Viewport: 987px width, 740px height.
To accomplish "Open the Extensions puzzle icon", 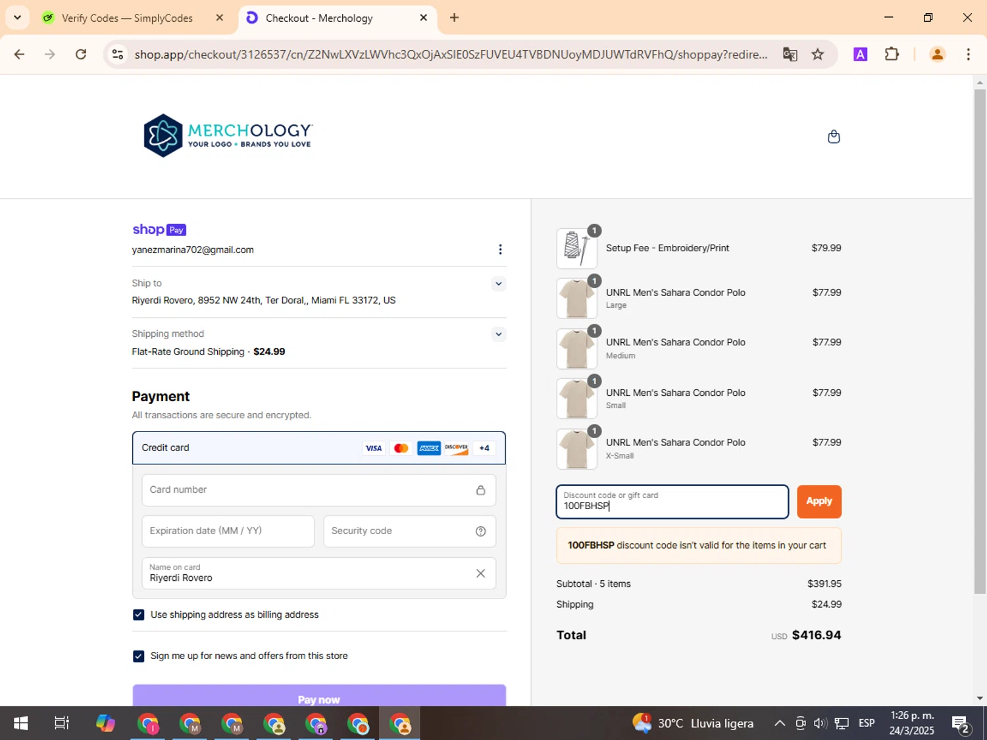I will [892, 54].
